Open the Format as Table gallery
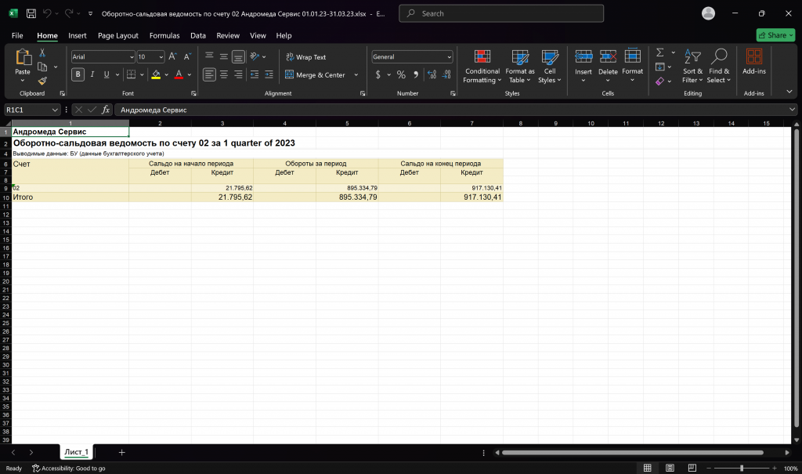This screenshot has height=474, width=802. (x=520, y=67)
